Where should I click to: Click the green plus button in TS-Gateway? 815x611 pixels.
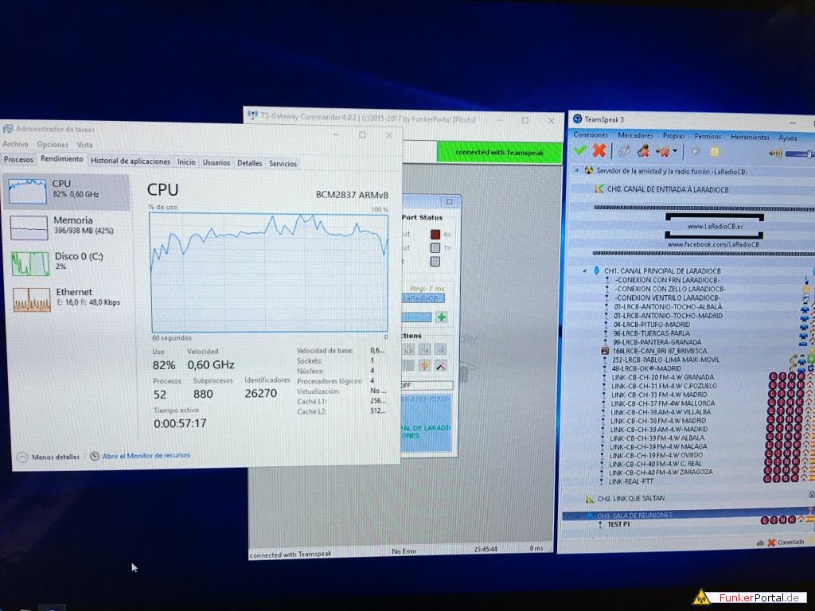(x=441, y=317)
